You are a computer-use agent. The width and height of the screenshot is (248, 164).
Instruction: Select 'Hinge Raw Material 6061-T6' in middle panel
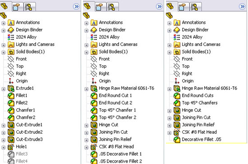click(x=126, y=88)
